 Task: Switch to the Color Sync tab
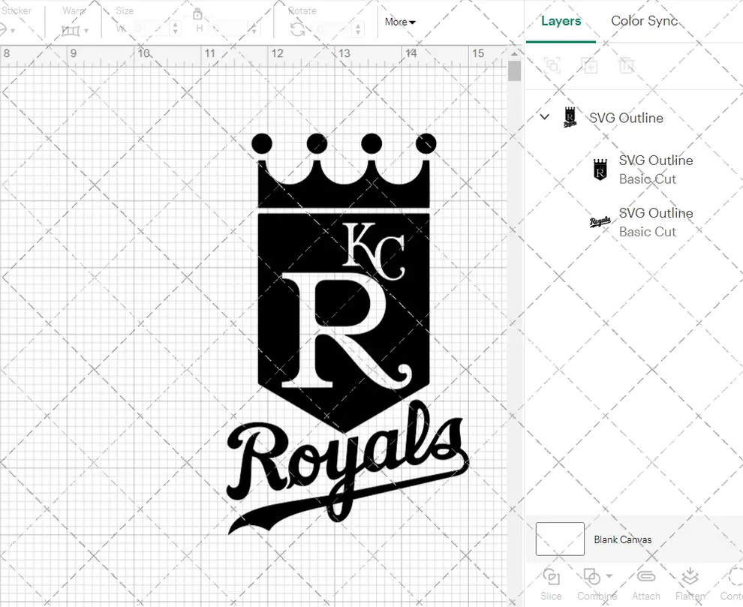coord(644,21)
